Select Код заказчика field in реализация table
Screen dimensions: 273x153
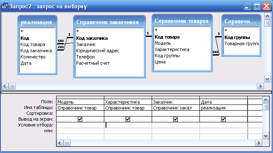[x=36, y=51]
